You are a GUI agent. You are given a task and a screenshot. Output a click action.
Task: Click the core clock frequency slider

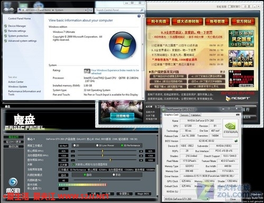[107, 151]
